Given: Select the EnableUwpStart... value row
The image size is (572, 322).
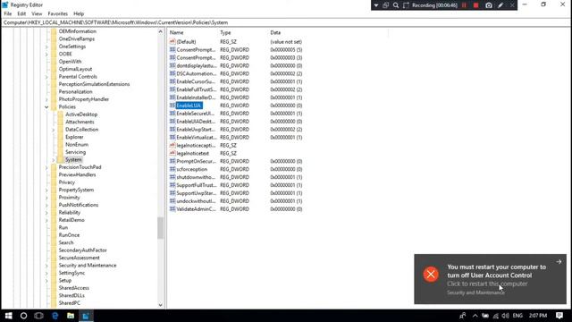Looking at the screenshot, I should pyautogui.click(x=236, y=129).
